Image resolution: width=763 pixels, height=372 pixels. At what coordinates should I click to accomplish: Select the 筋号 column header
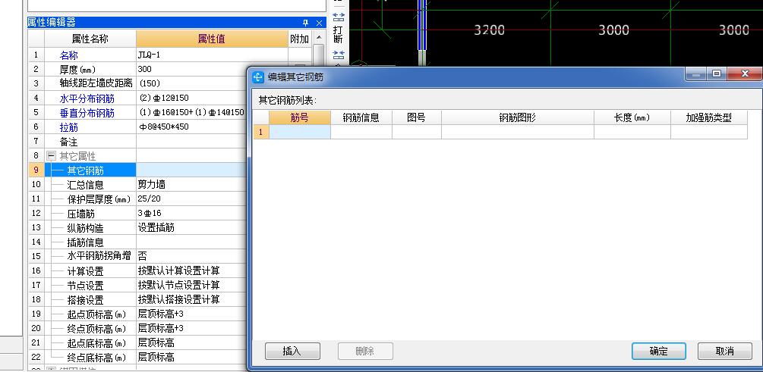(300, 117)
